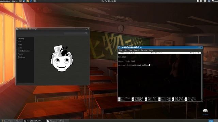218x122 pixels.
Task: Open the clock showing Sat Apr 20
Action: [x=109, y=1]
